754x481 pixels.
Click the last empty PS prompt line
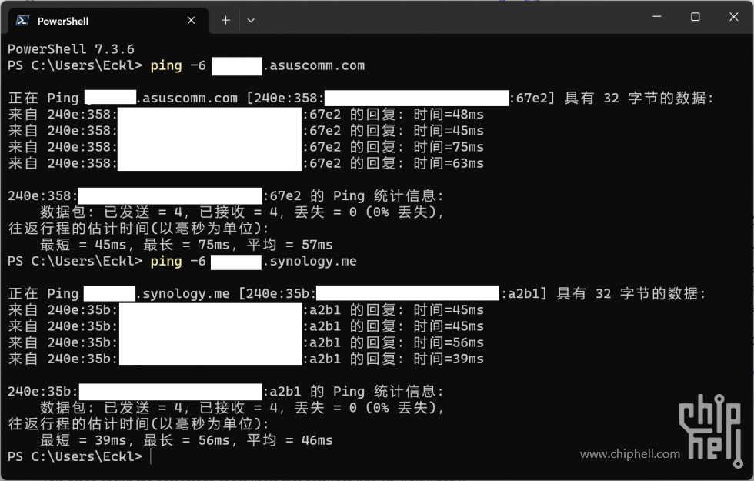[80, 456]
